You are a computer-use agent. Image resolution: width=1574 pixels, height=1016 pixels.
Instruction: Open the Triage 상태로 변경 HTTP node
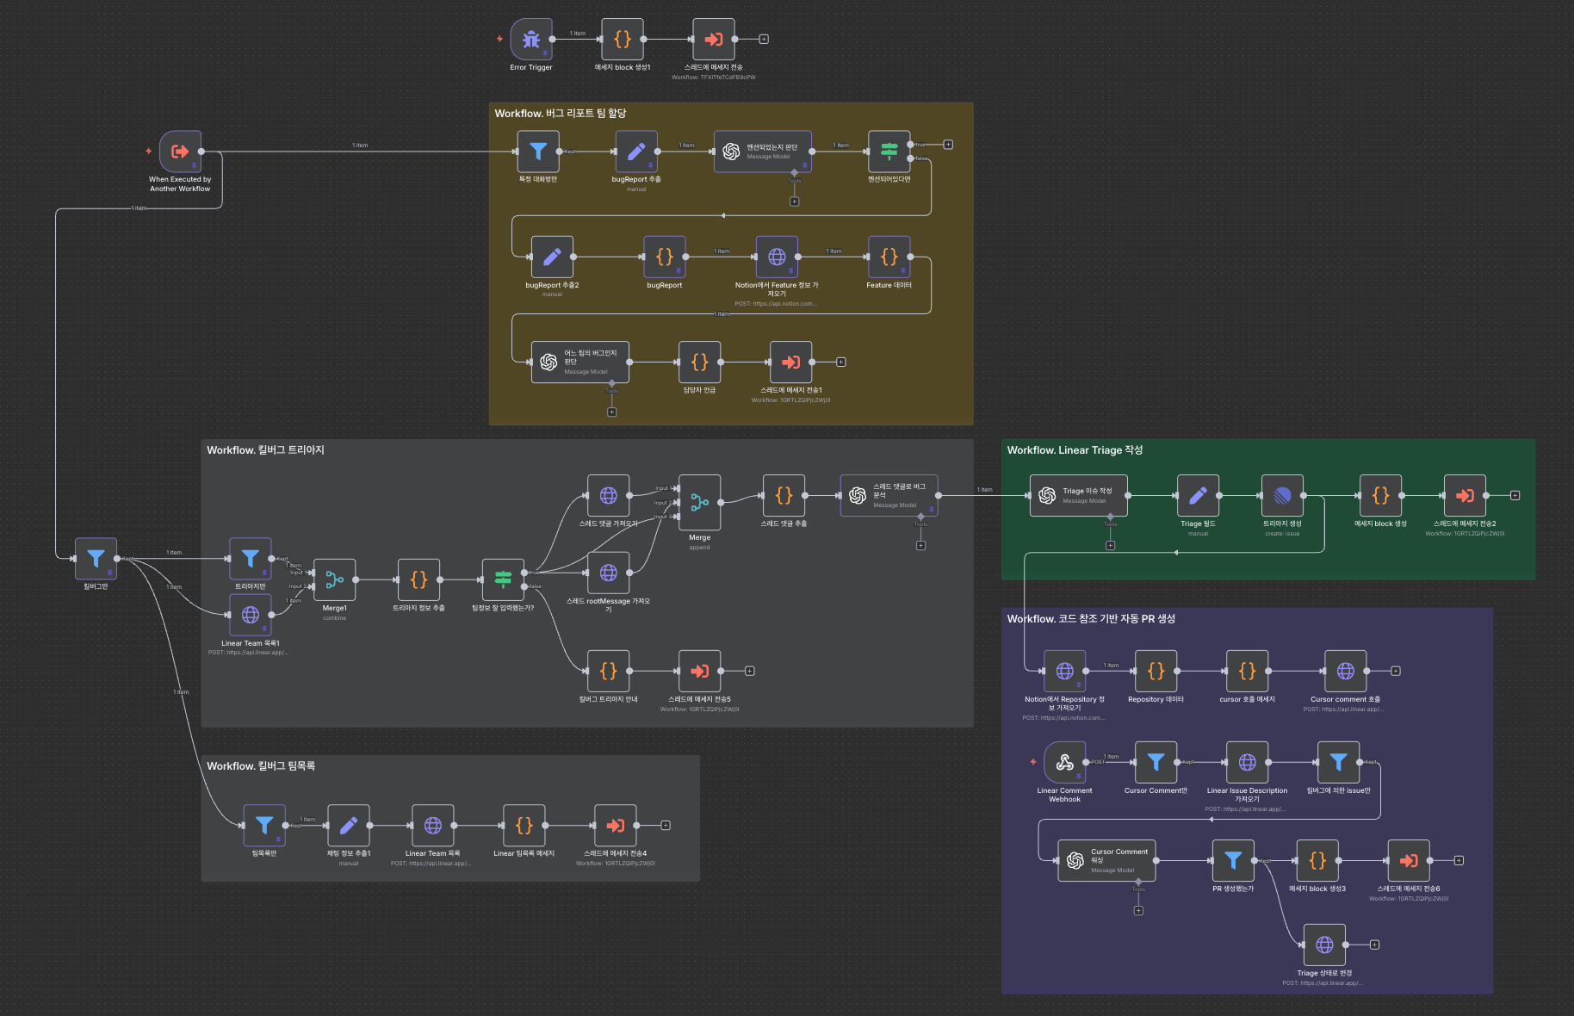point(1325,945)
